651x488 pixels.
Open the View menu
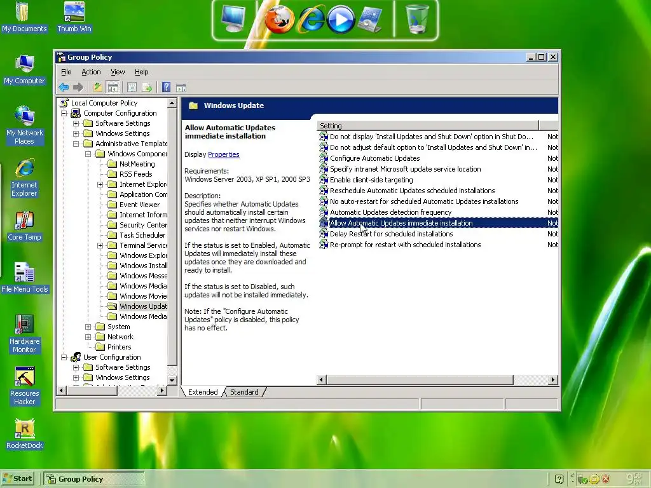click(x=118, y=72)
